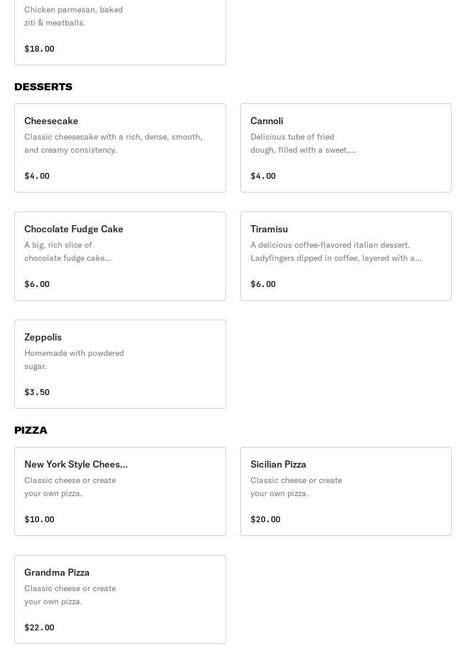Open the Tiramisu item card
The height and width of the screenshot is (650, 466).
pos(345,256)
